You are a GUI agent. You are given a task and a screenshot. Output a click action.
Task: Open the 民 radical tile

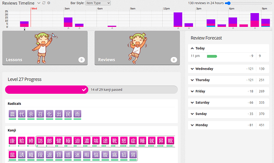[68, 114]
